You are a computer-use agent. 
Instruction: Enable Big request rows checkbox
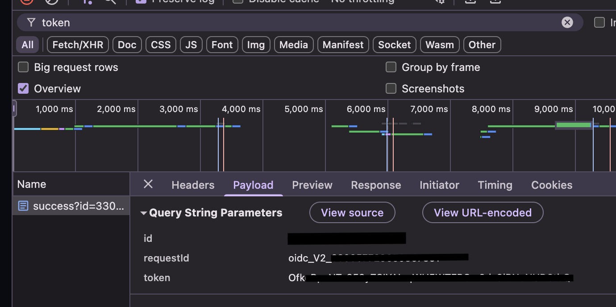[x=23, y=67]
